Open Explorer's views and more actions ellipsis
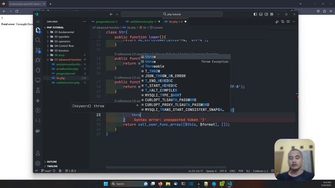Image resolution: width=335 pixels, height=188 pixels. tap(84, 22)
